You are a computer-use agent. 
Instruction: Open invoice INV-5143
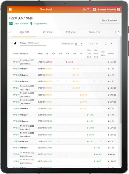(16, 75)
